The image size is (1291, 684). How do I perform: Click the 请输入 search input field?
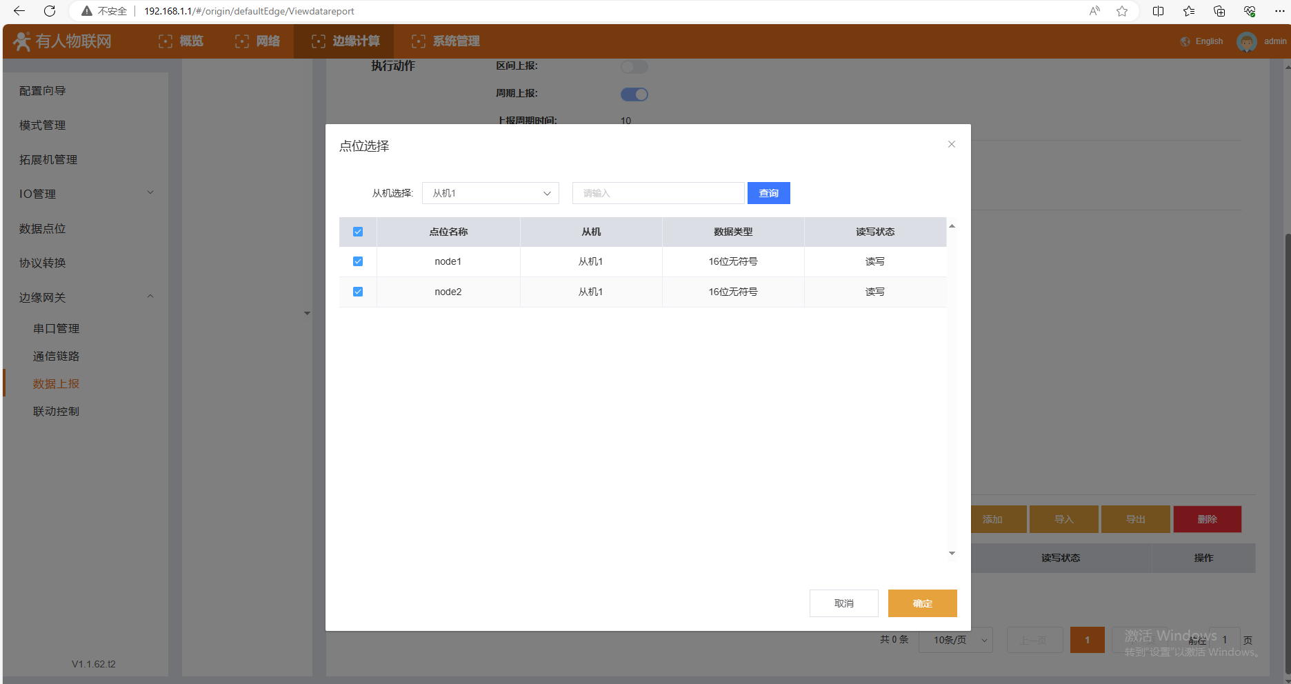[x=658, y=193]
